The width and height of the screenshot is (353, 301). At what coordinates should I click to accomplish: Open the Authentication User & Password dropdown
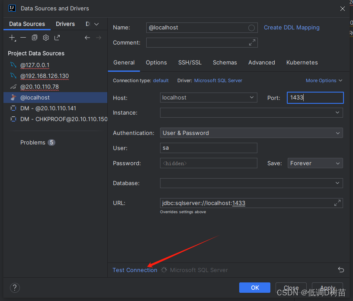[x=251, y=133]
